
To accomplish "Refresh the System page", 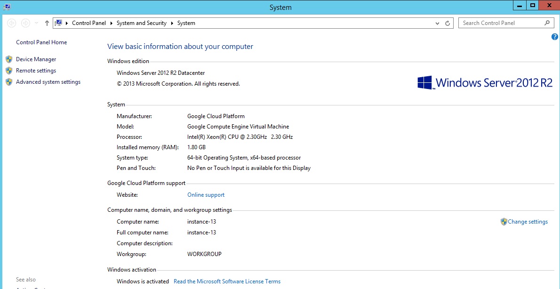I will [448, 23].
